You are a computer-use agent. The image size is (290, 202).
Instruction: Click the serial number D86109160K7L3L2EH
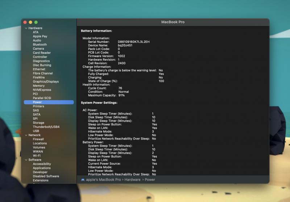[x=134, y=42]
